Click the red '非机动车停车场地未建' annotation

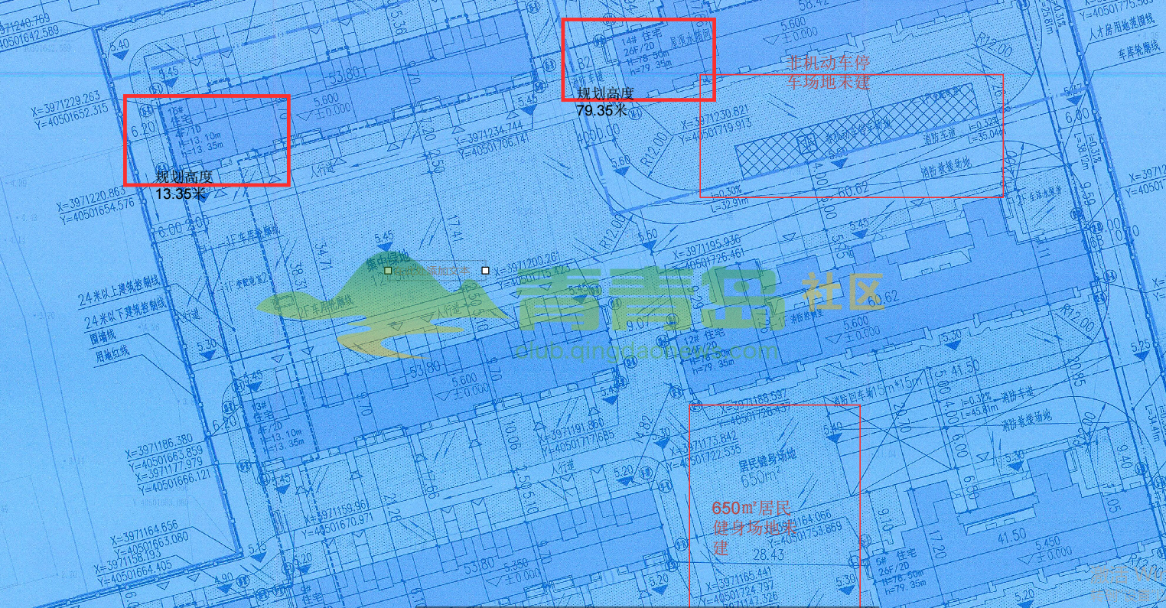click(x=829, y=73)
